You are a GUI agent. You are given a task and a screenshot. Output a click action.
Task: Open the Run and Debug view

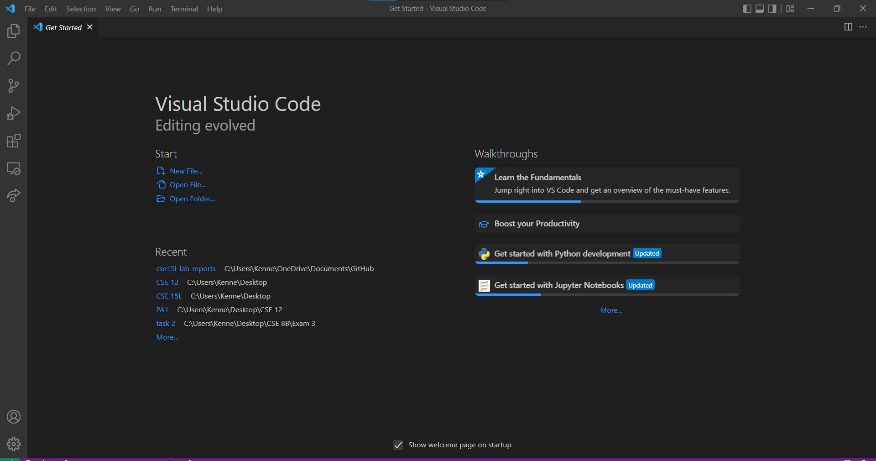tap(14, 113)
